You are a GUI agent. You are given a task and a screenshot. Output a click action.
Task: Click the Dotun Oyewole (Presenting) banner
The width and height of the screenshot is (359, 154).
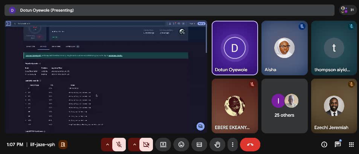[170, 10]
